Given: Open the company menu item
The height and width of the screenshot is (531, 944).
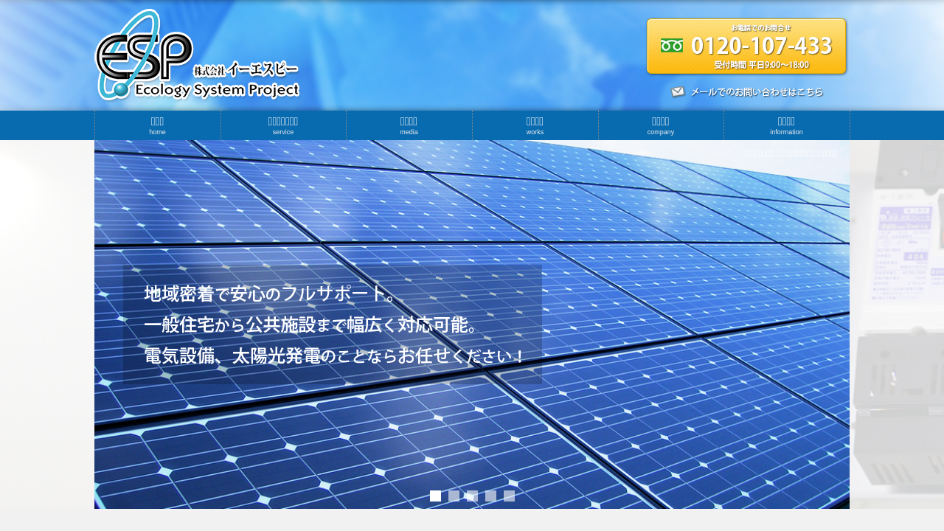Looking at the screenshot, I should coord(661,125).
